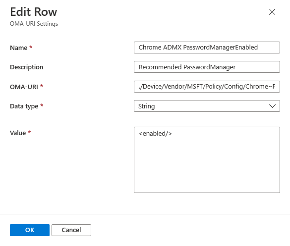Image resolution: width=290 pixels, height=246 pixels.
Task: Select the 'Edit Row' heading text
Action: [34, 12]
